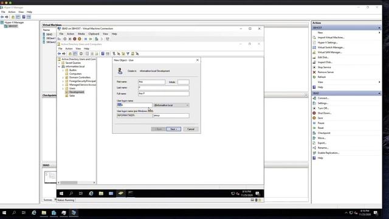The image size is (389, 219).
Task: Open Help menu in Hyper-V Manager
Action: pos(29,12)
